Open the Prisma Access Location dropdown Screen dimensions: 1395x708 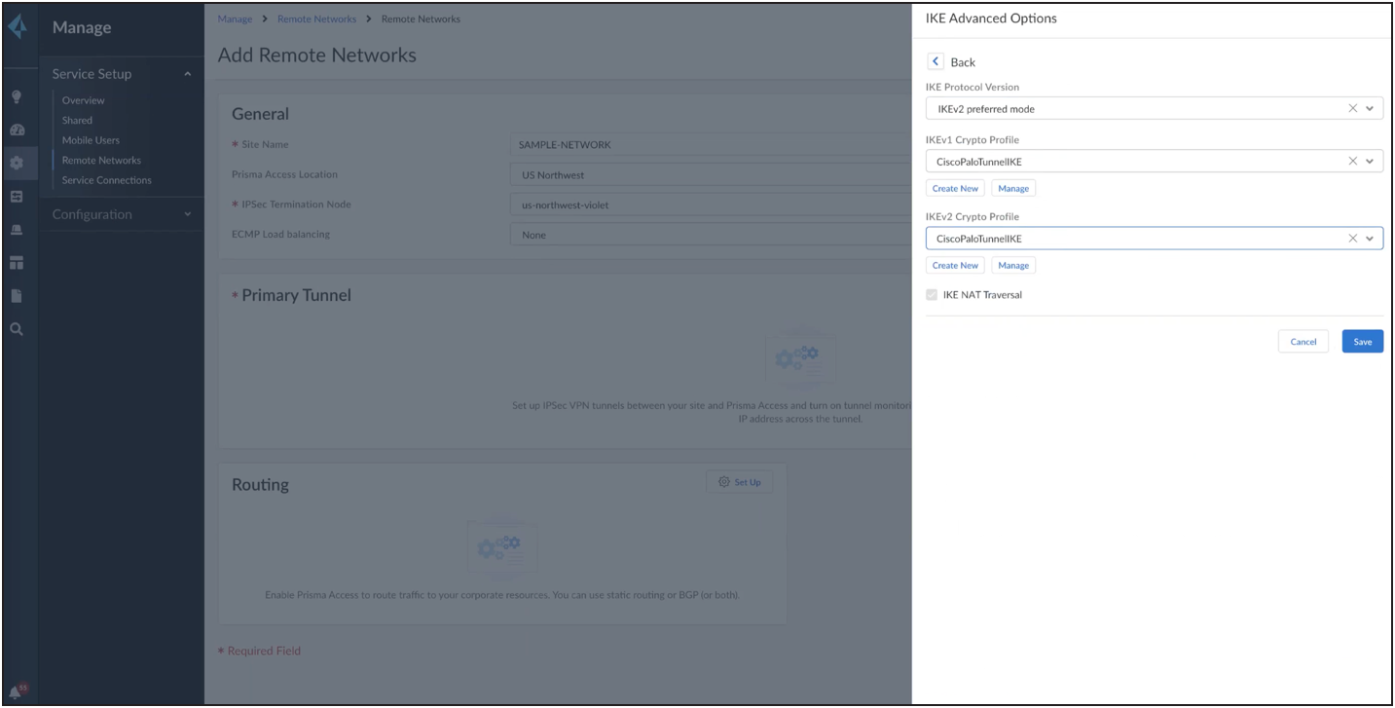710,175
